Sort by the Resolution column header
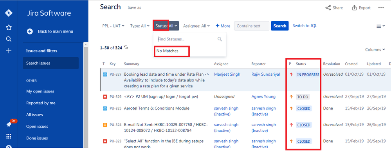 tap(332, 64)
